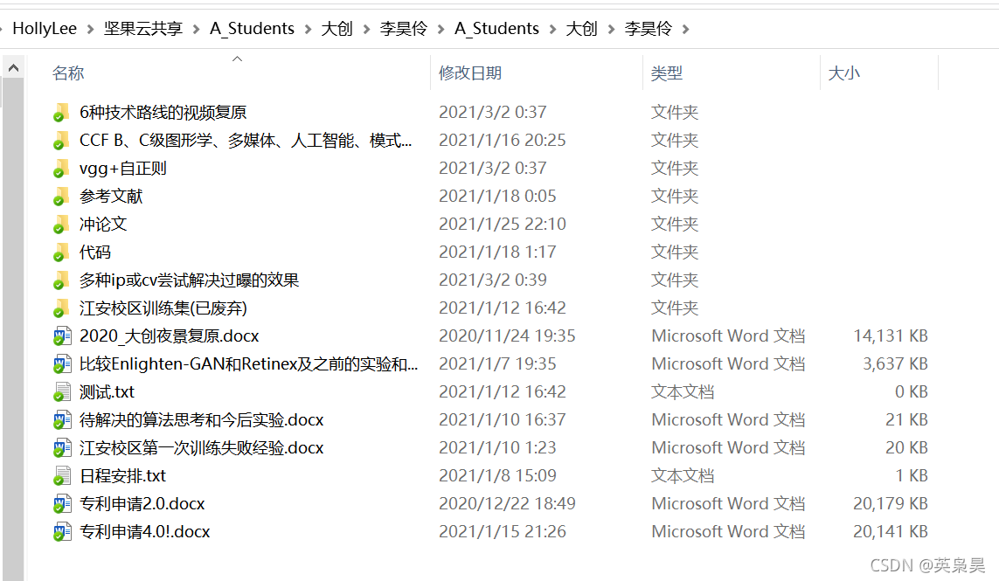Expand the breadcrumb chevron after HollyLee
The width and height of the screenshot is (999, 581).
(90, 28)
